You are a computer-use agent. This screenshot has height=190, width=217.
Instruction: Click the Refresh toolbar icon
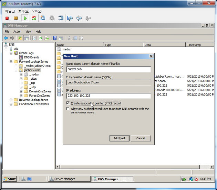click(x=41, y=38)
